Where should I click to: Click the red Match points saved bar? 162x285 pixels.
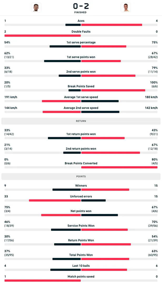[x=43, y=281]
